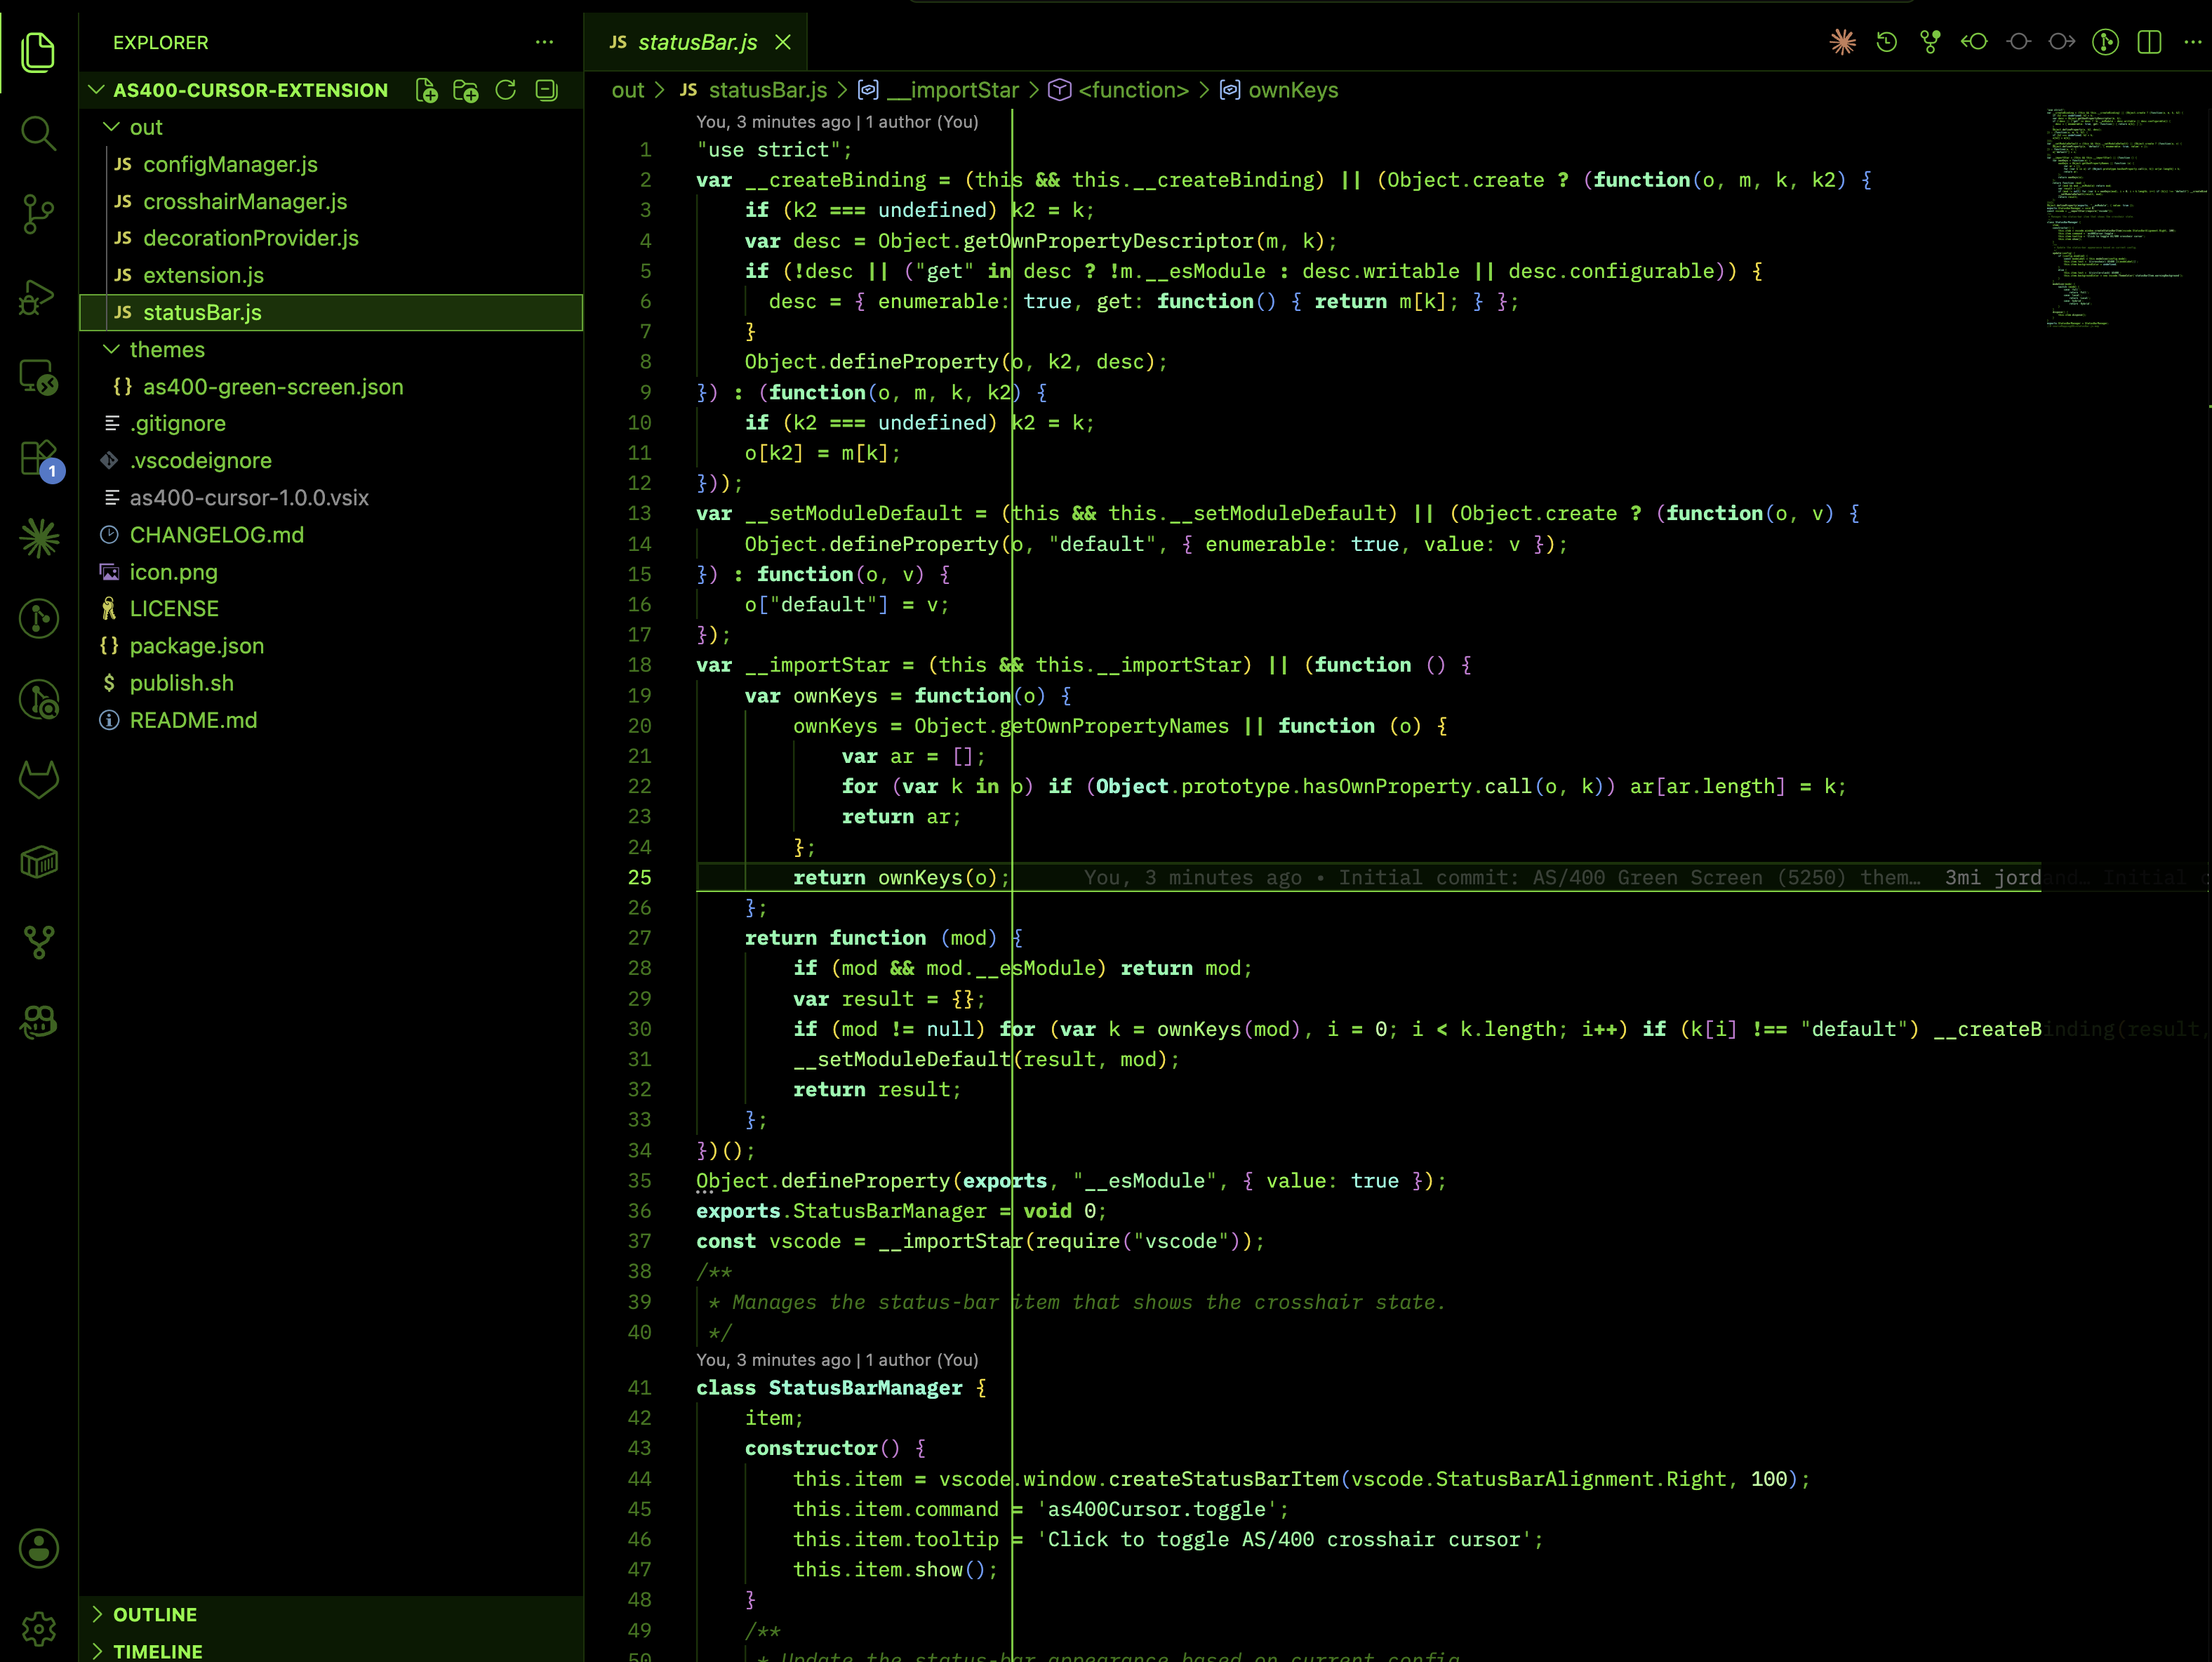The width and height of the screenshot is (2212, 1662).
Task: Open the Explorer views and more actions ellipsis
Action: (x=544, y=42)
